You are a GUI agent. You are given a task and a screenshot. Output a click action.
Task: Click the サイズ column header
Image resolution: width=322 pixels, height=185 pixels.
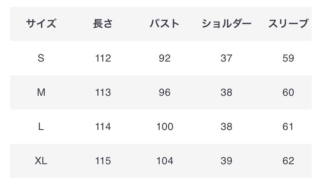(41, 24)
